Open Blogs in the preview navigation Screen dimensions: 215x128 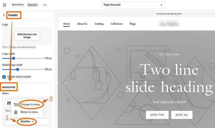click(133, 24)
